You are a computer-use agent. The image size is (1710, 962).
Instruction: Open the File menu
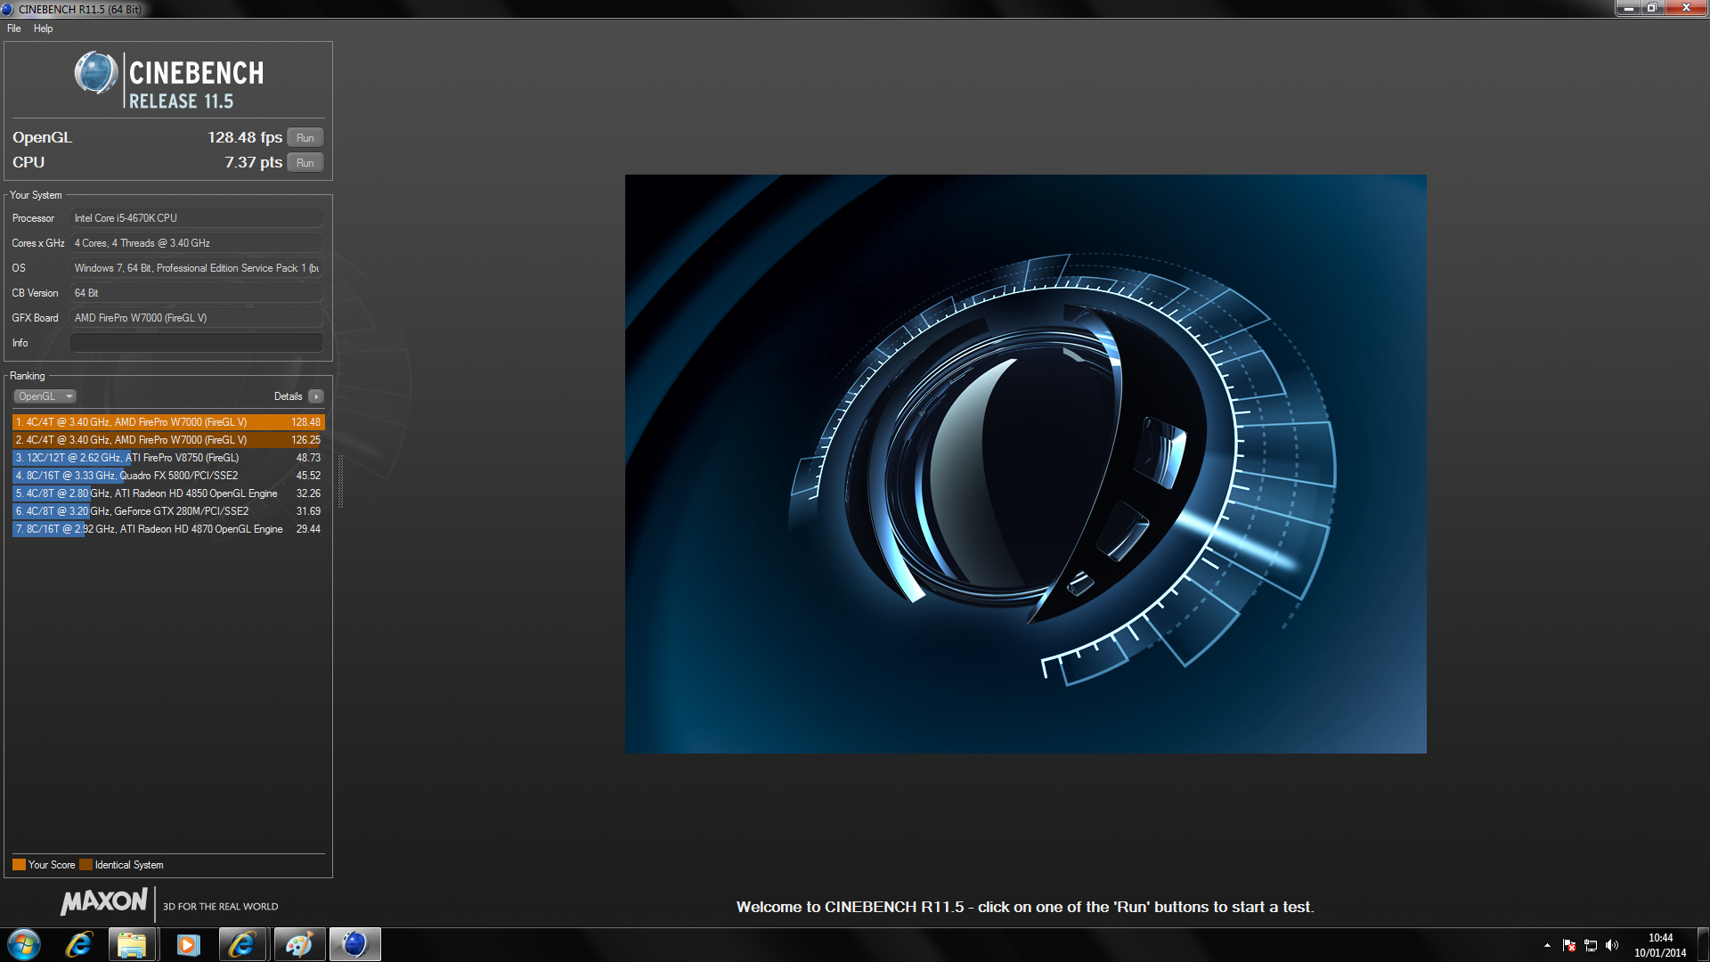(14, 29)
